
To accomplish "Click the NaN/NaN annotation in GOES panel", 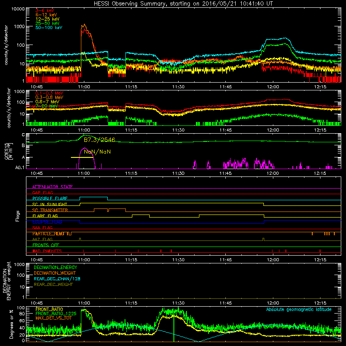I will click(x=97, y=152).
